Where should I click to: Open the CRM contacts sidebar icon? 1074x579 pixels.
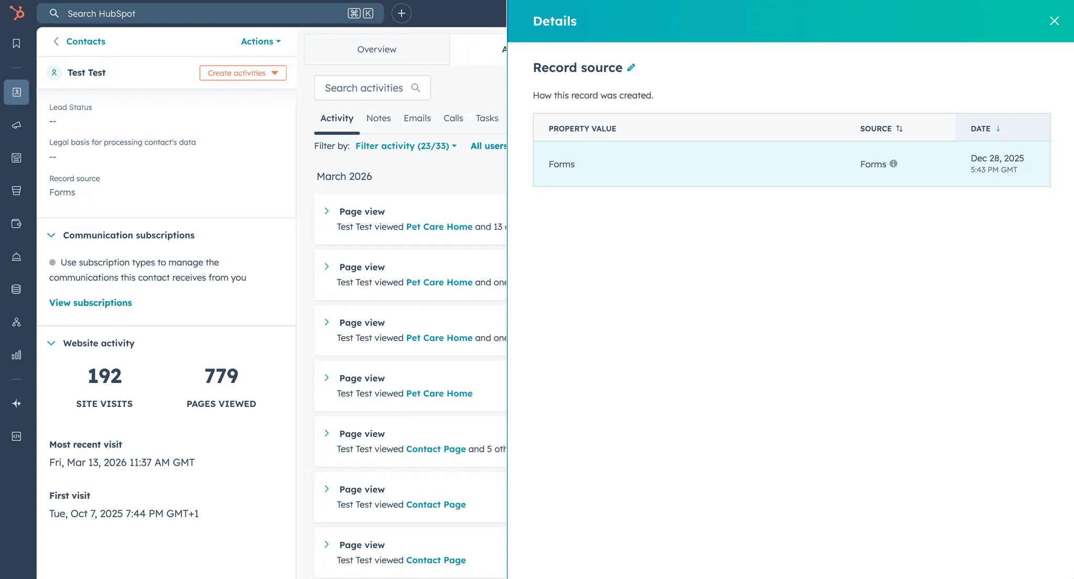click(x=16, y=92)
